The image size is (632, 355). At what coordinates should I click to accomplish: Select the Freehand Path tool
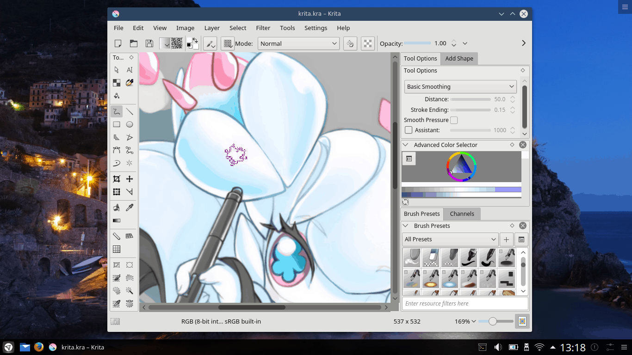coord(130,150)
